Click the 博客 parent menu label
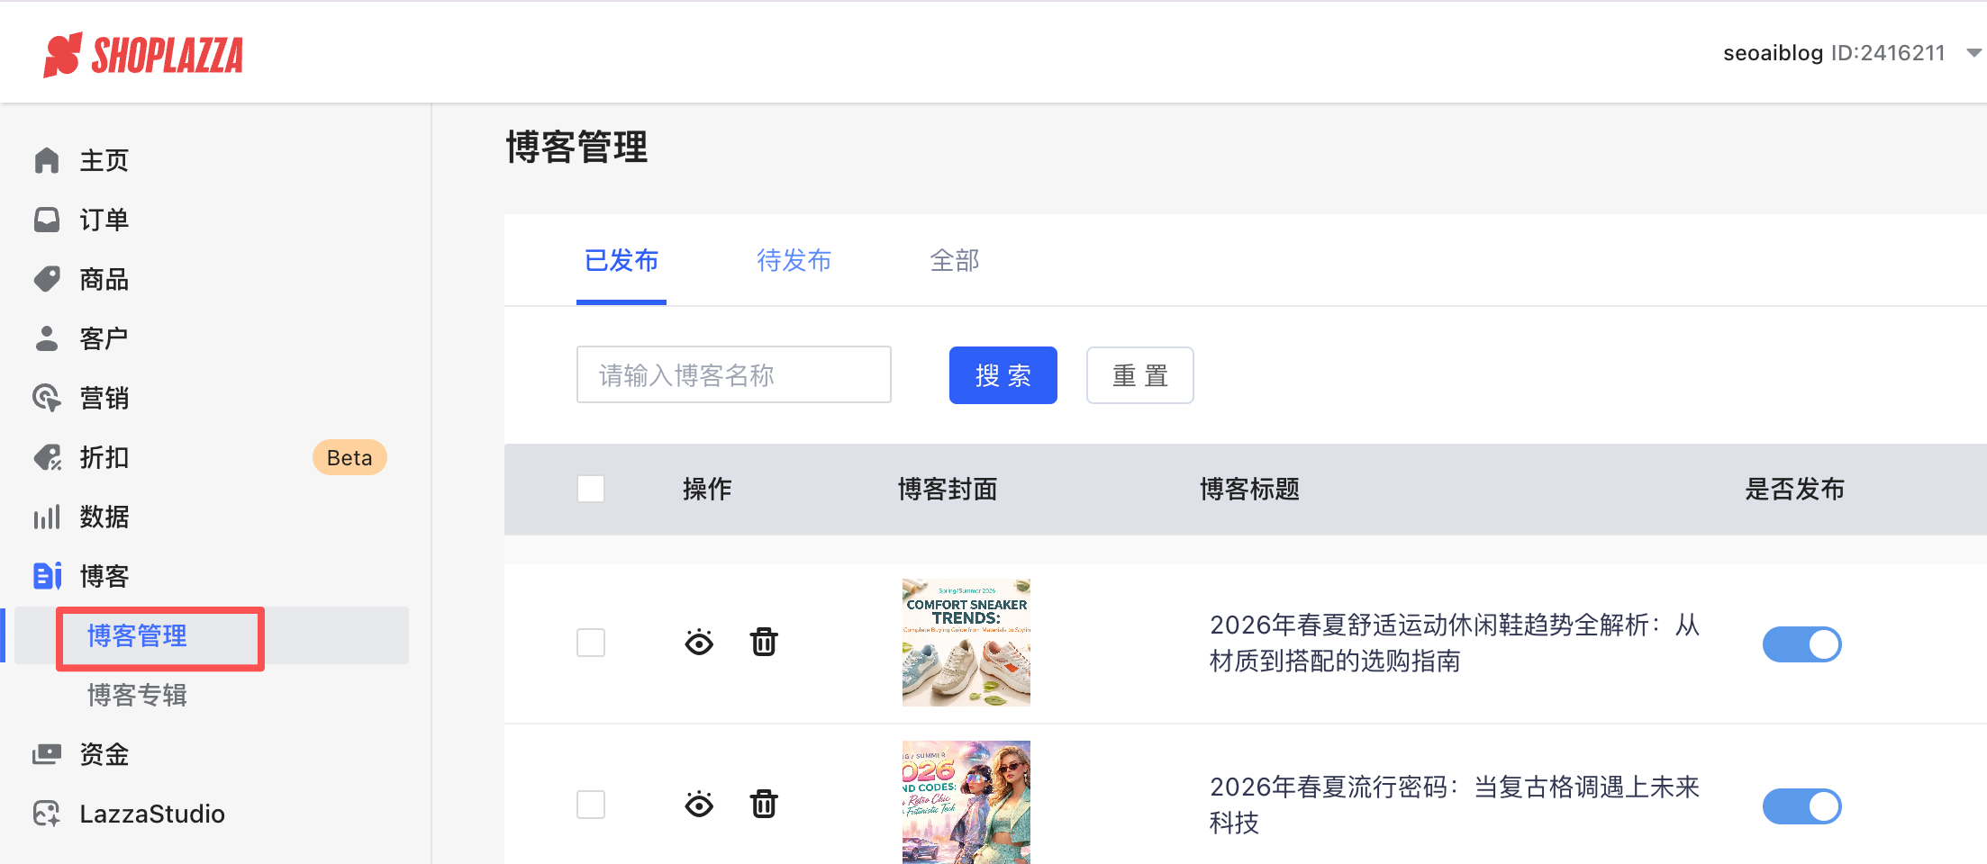This screenshot has width=1987, height=864. [104, 576]
